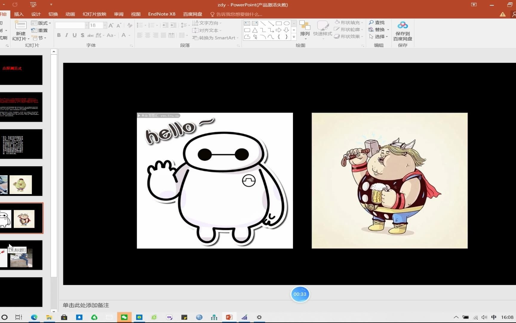516x323 pixels.
Task: Click Quick Styles (快速样式) icon
Action: [x=322, y=26]
